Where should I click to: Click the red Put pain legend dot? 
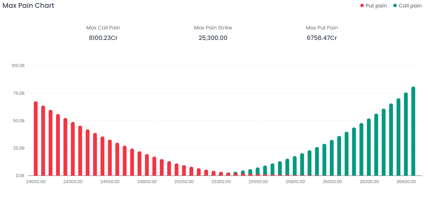[x=362, y=6]
